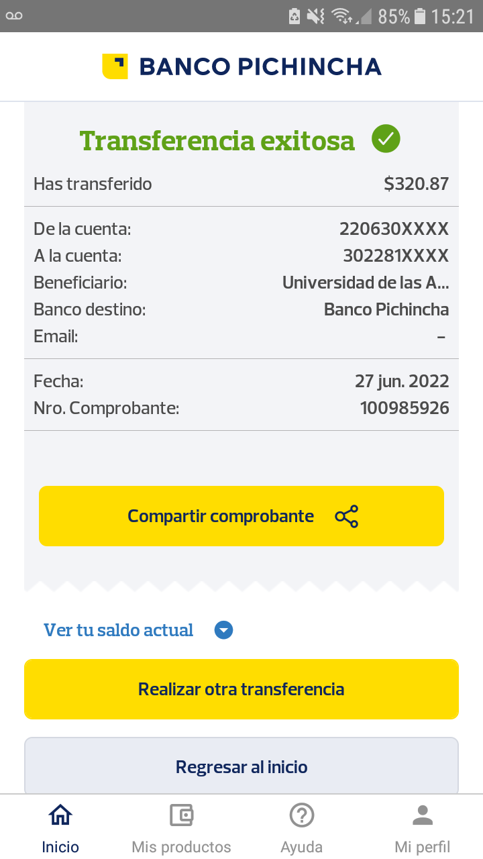The width and height of the screenshot is (483, 859).
Task: Tap the Mi perfil person icon
Action: pyautogui.click(x=423, y=815)
